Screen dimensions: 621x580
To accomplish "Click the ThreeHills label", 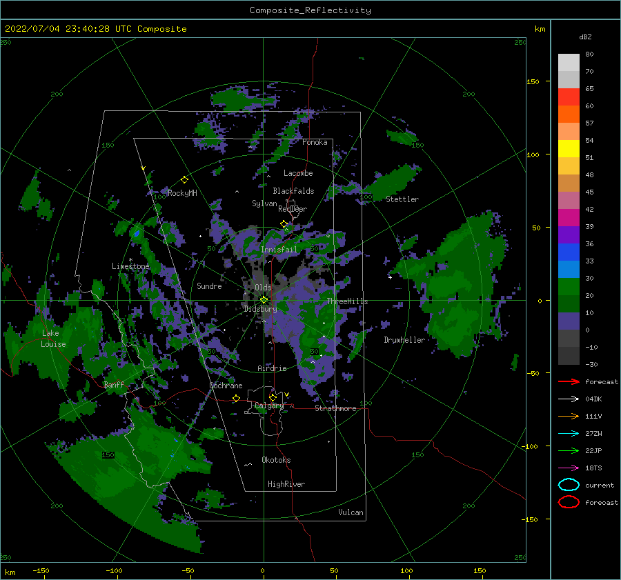I will [347, 301].
